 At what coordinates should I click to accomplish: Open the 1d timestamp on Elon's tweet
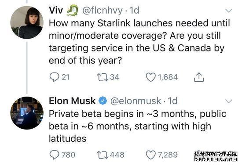pos(172,101)
